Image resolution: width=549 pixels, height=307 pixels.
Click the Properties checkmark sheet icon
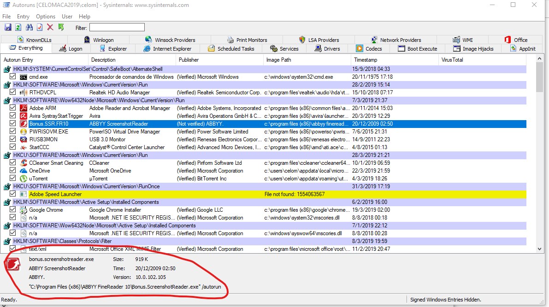(40, 27)
